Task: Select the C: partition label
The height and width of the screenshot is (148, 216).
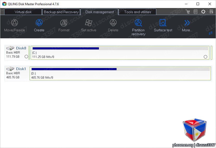Action: (34, 53)
